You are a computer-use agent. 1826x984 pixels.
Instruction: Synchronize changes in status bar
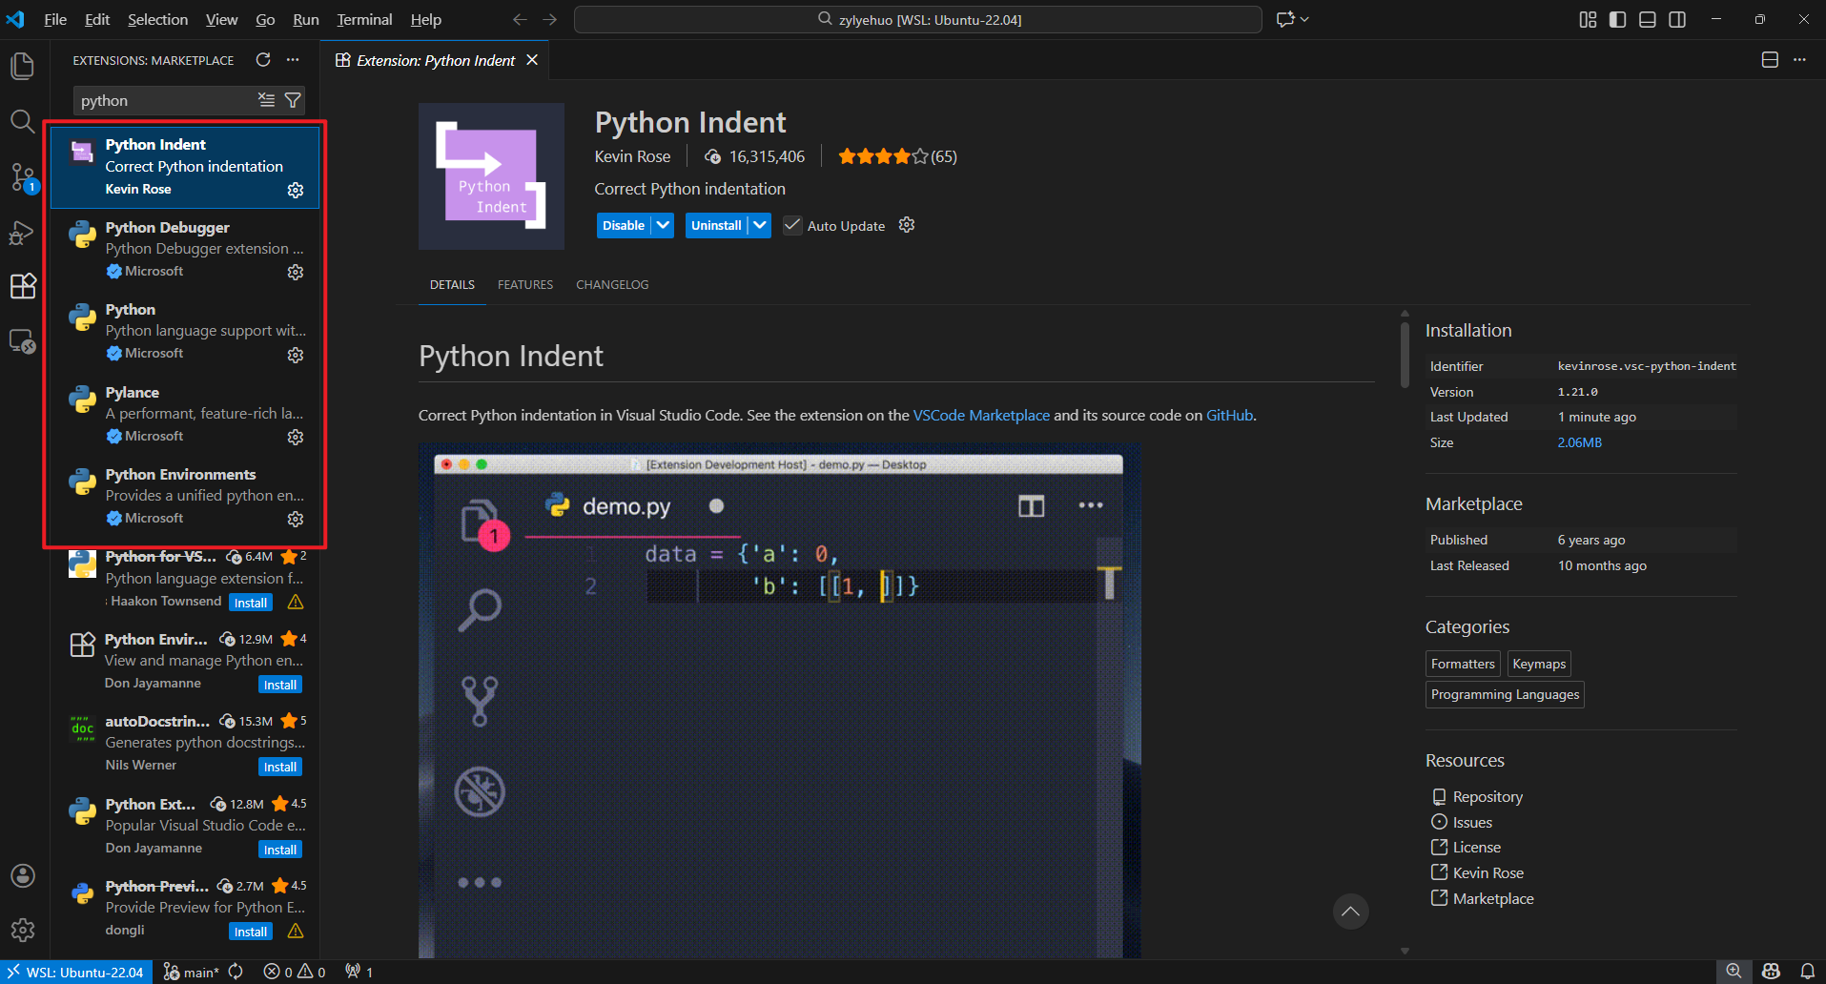[236, 972]
